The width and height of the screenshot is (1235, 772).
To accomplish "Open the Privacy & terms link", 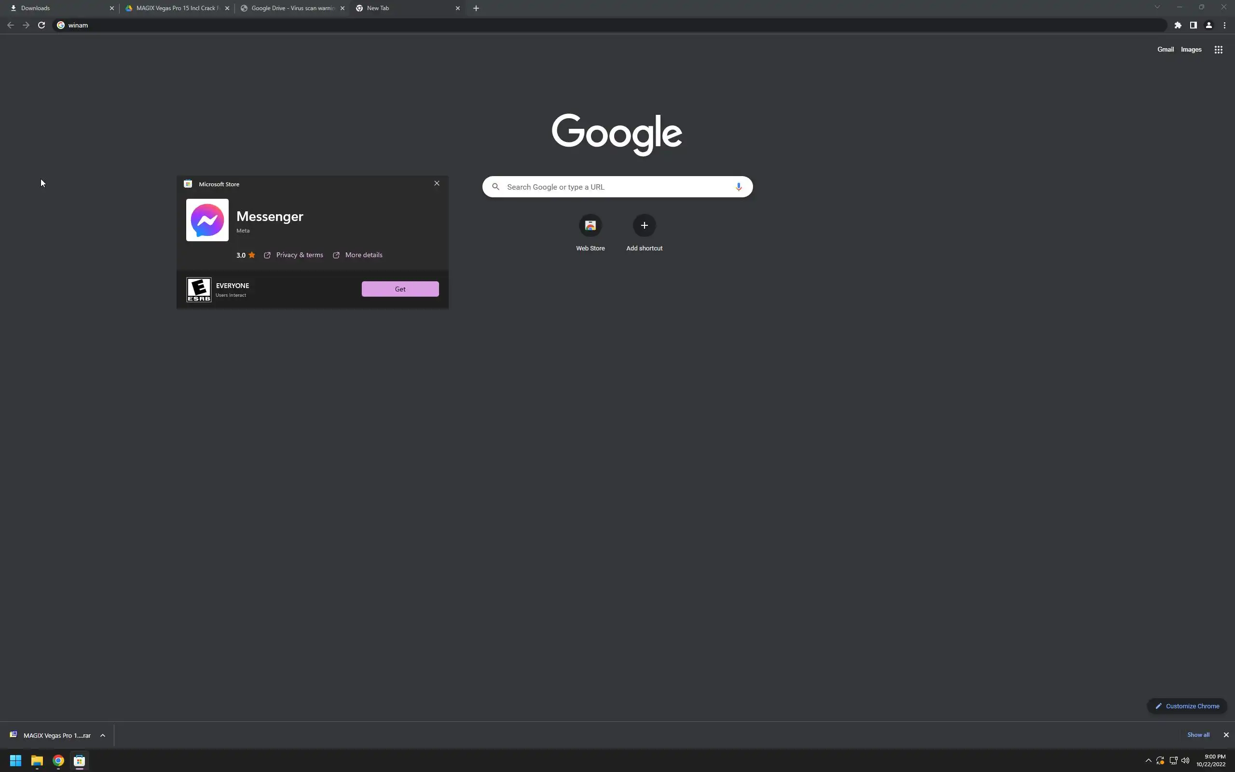I will coord(299,255).
